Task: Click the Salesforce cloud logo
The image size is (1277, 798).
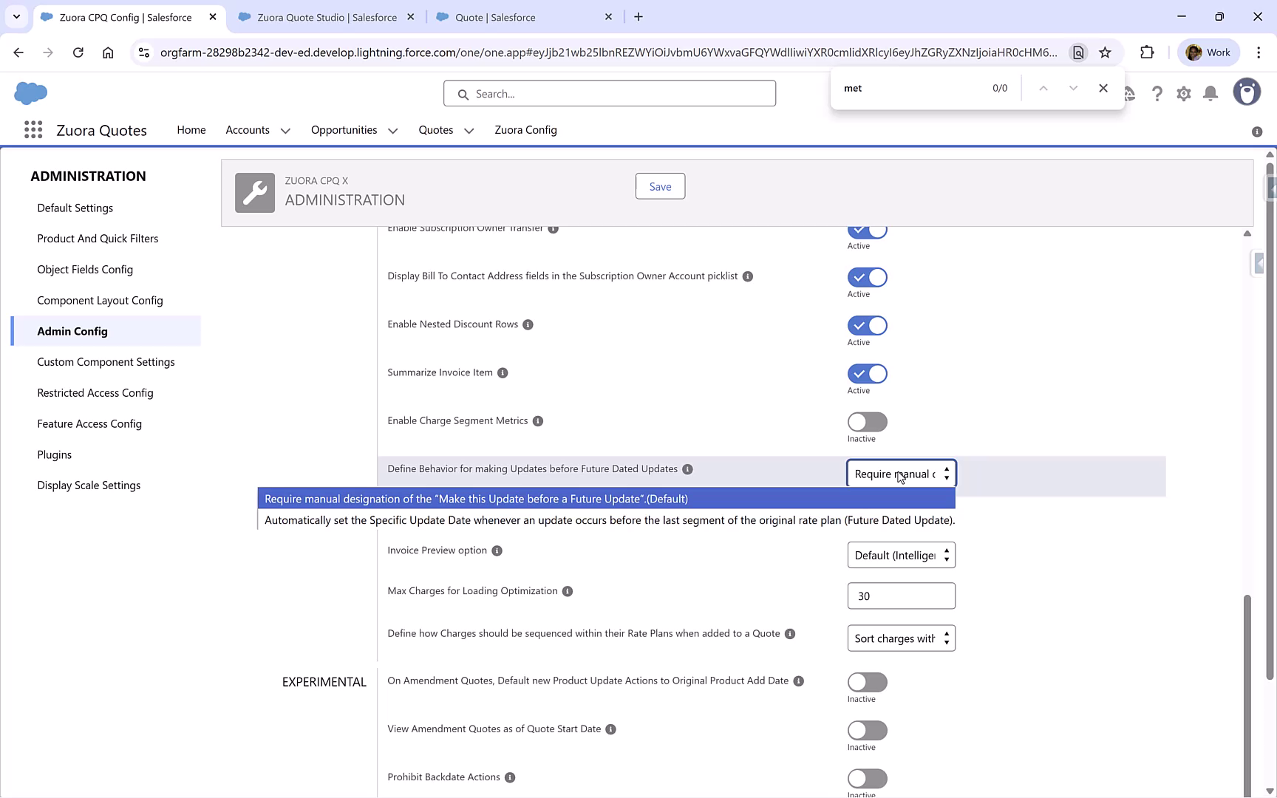Action: tap(30, 93)
